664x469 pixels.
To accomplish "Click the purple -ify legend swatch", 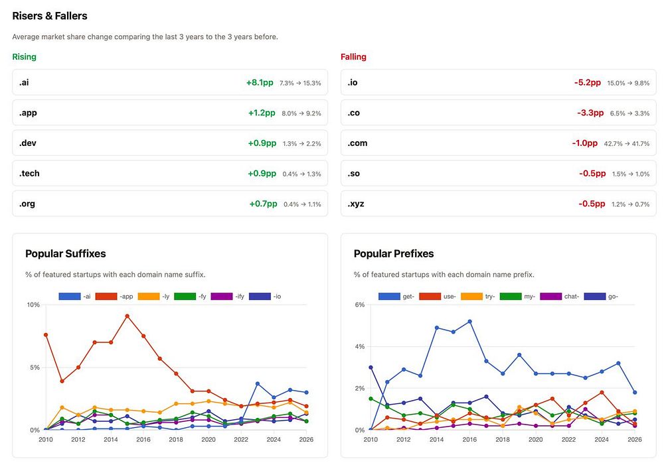I will coord(222,296).
